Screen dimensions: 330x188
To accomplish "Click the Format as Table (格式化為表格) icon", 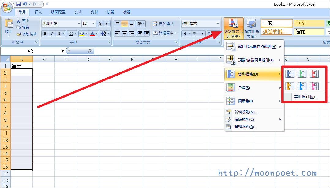I will coord(252,29).
